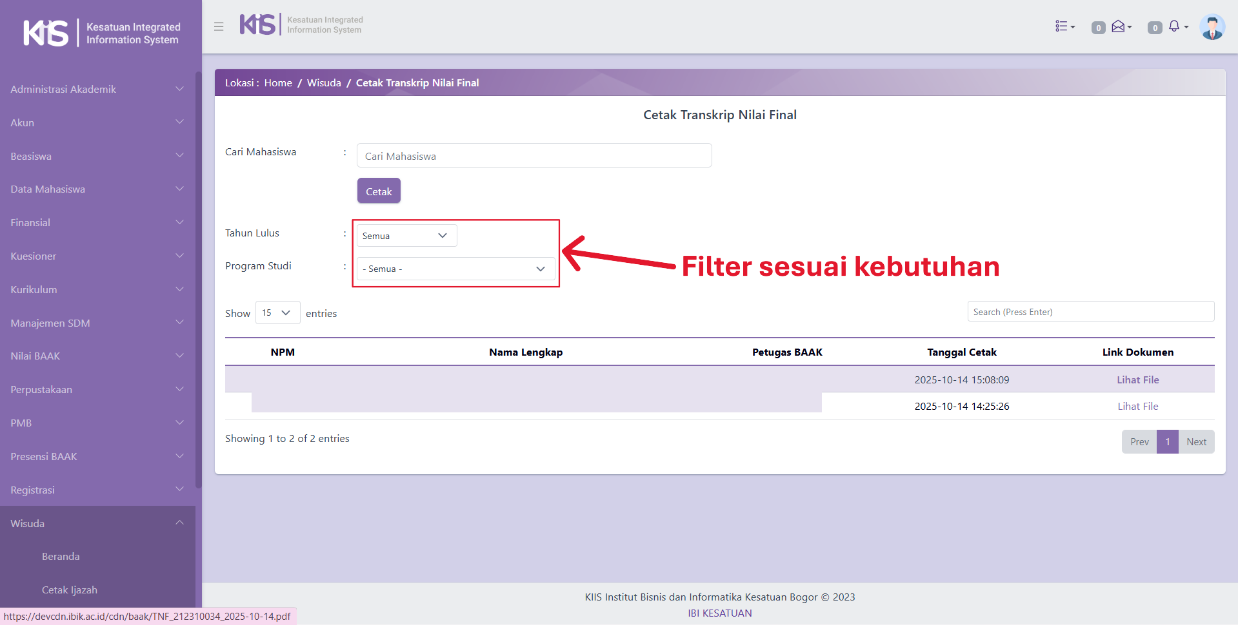Open the task list icon in header

[x=1064, y=26]
